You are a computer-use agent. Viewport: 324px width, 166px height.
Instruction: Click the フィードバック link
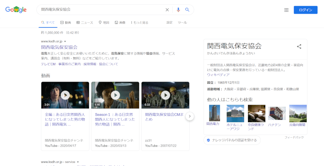[x=294, y=137]
